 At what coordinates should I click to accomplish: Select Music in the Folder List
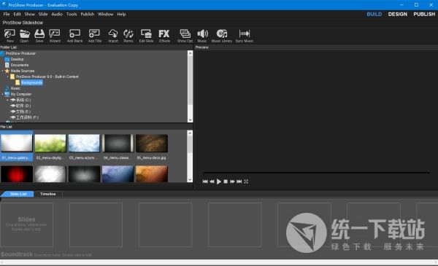15,88
